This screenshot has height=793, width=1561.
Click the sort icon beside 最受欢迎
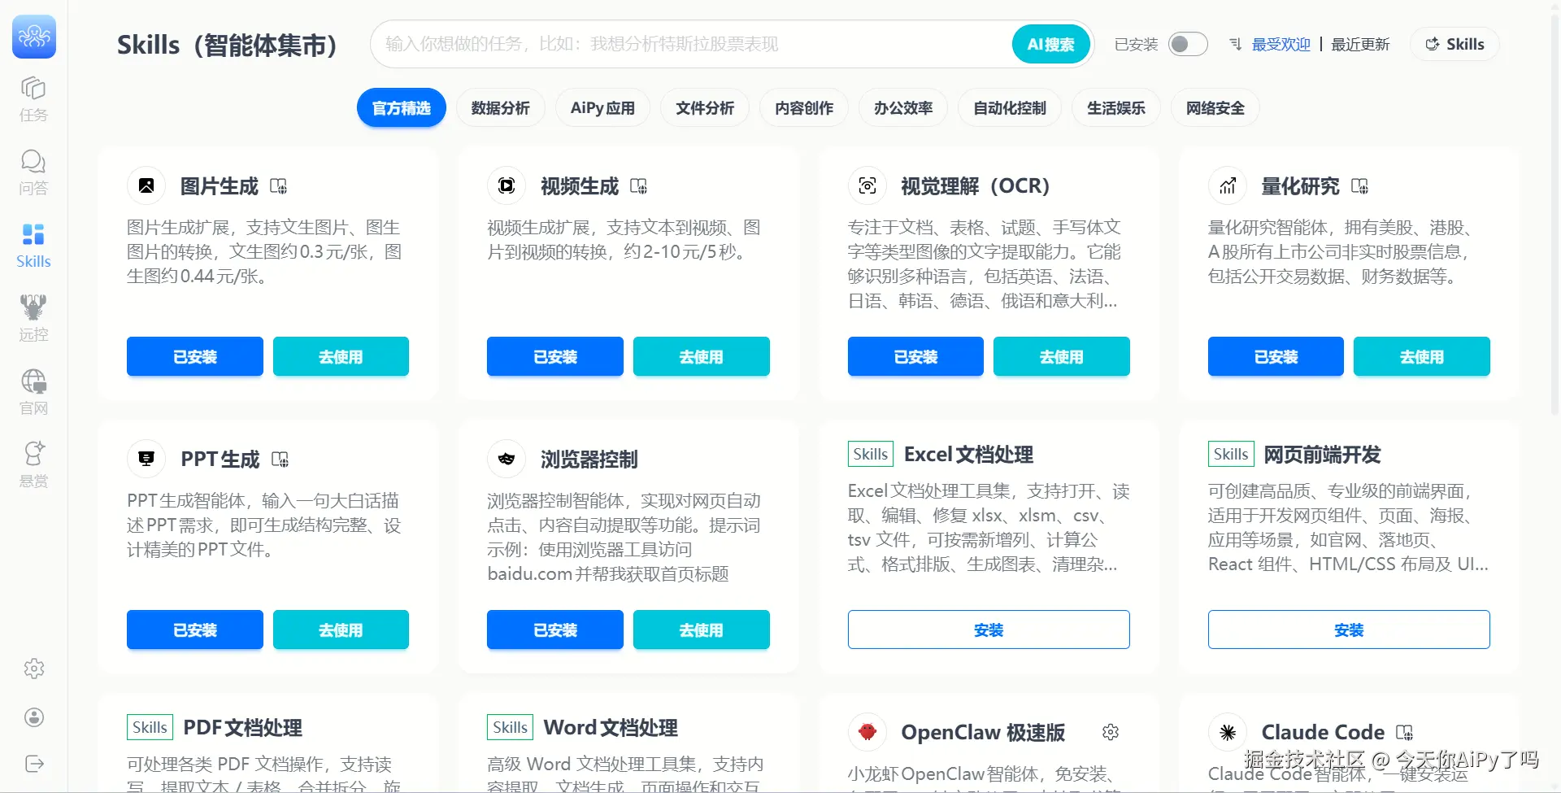tap(1235, 44)
